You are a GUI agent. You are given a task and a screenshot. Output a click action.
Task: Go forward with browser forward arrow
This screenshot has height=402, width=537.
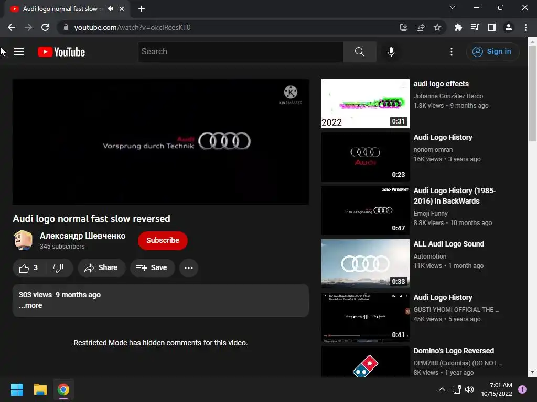coord(28,27)
